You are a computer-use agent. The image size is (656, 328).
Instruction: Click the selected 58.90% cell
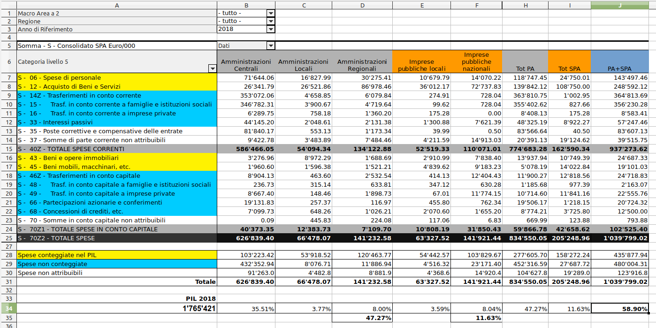[620, 308]
